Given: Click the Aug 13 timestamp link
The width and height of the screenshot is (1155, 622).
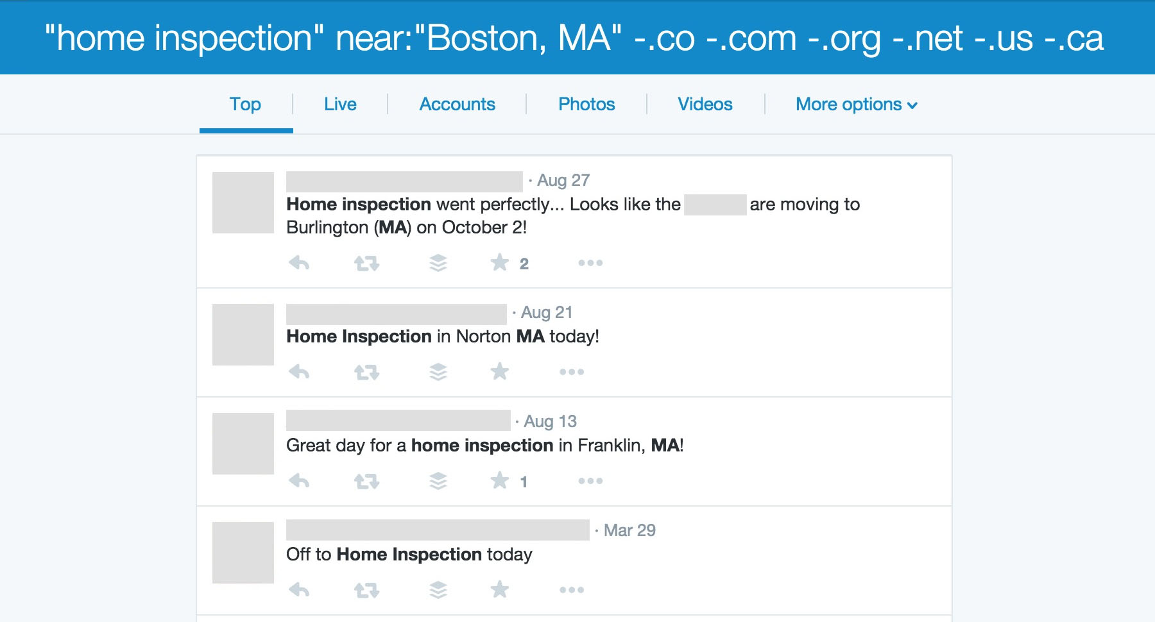Looking at the screenshot, I should click(550, 421).
